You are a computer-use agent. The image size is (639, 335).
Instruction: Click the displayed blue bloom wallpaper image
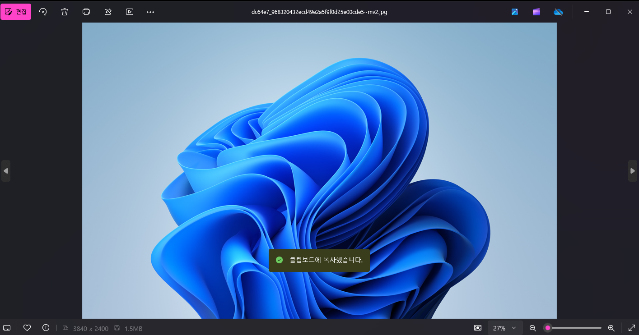coord(319,170)
